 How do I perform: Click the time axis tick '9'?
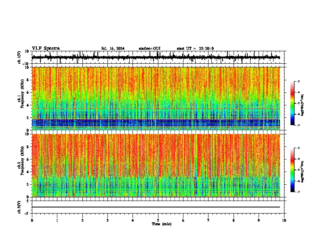[259, 220]
